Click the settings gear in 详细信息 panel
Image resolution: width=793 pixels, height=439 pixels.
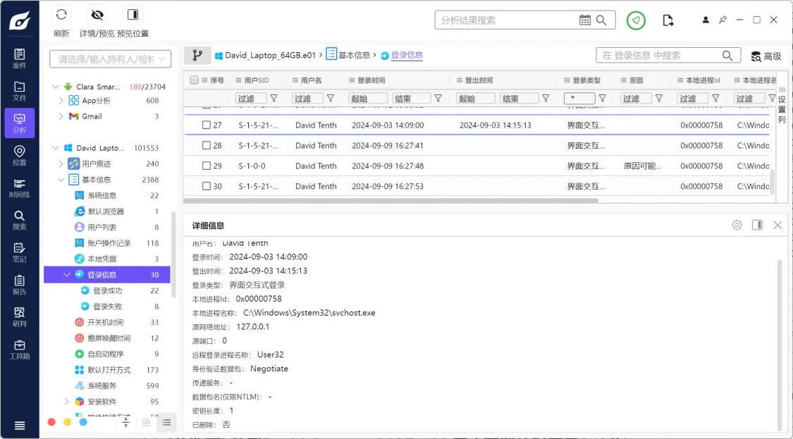click(x=737, y=225)
